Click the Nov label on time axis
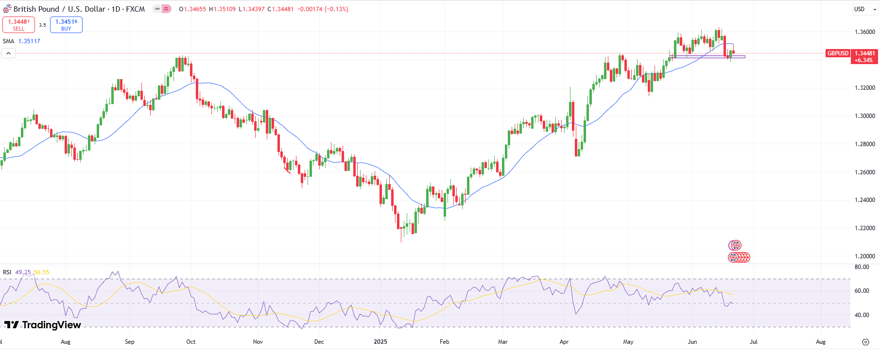This screenshot has height=353, width=880. (x=258, y=342)
